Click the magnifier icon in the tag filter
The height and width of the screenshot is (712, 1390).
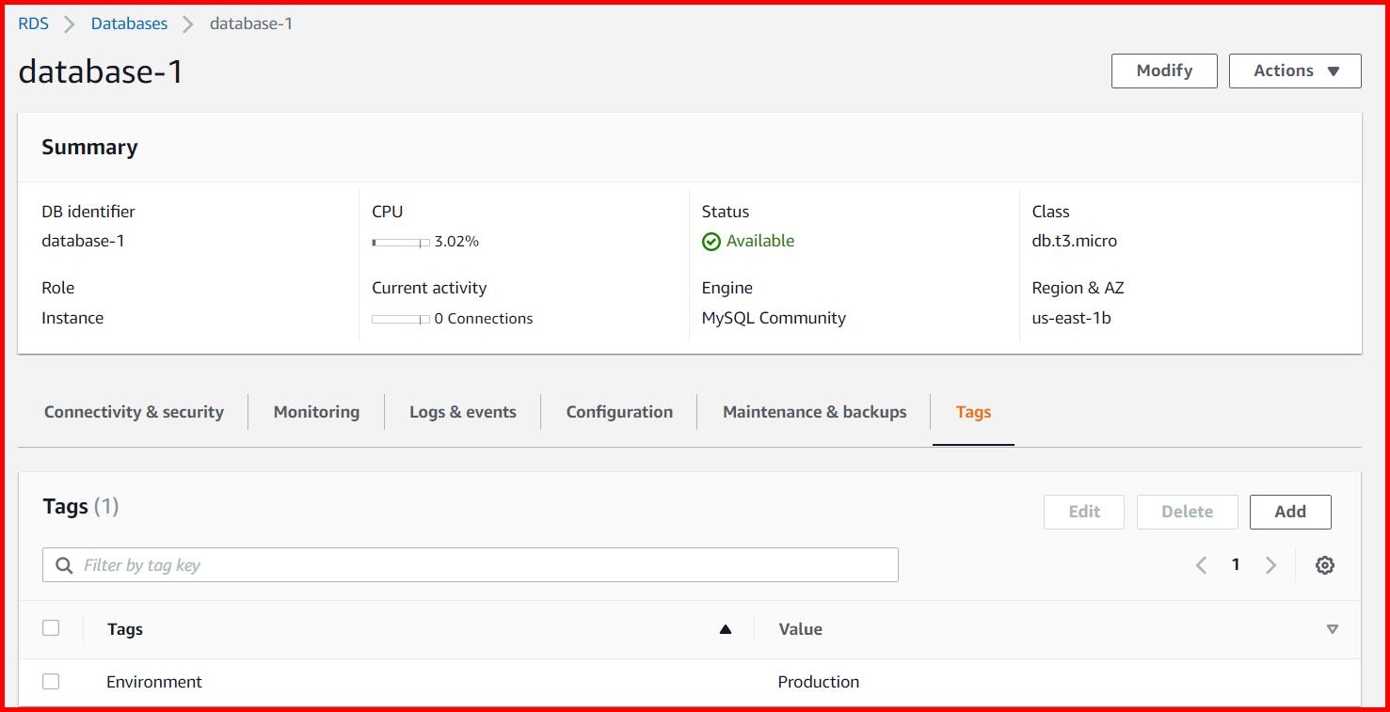pos(63,564)
